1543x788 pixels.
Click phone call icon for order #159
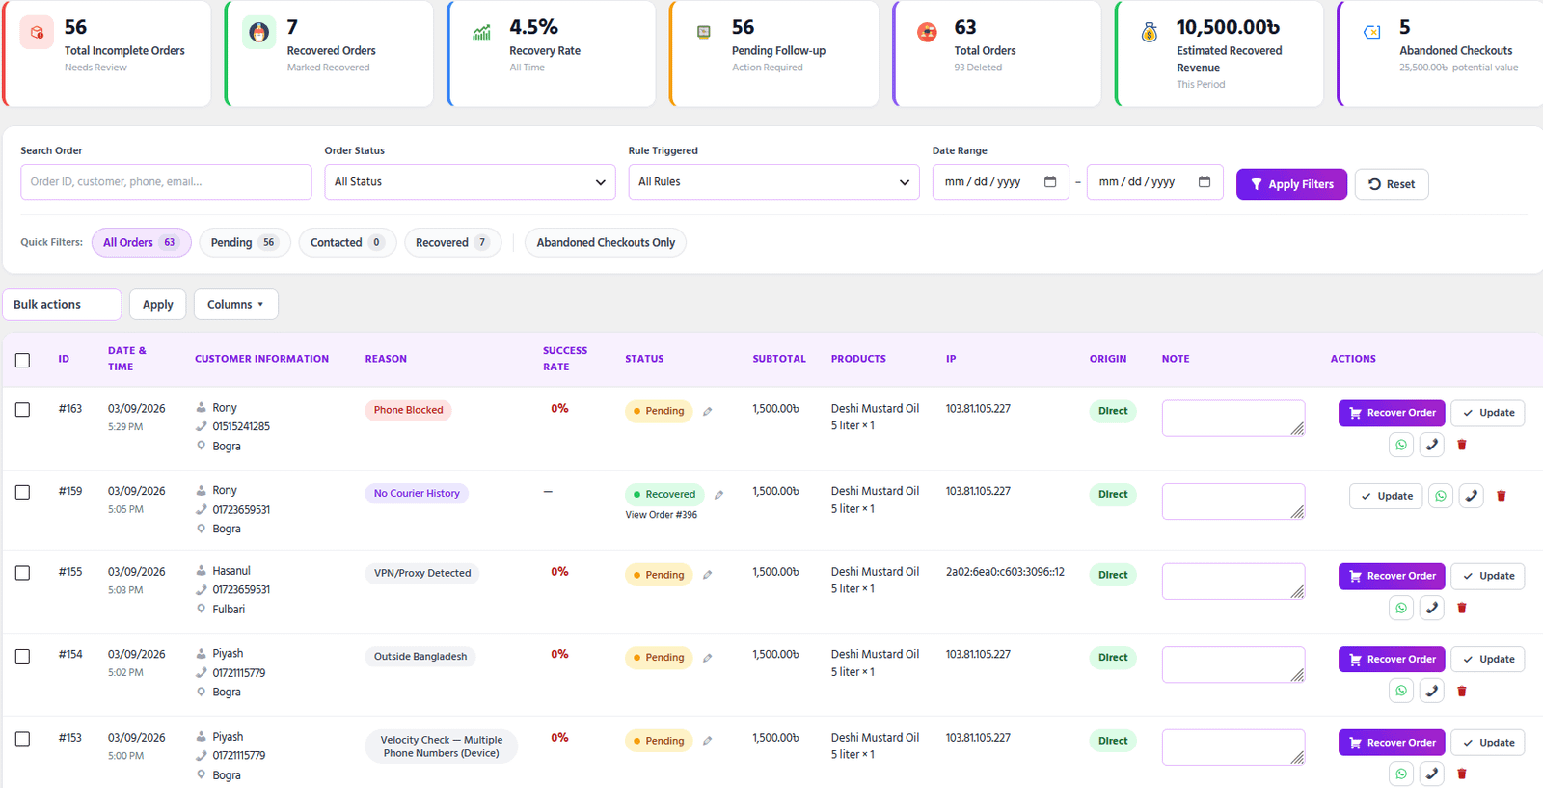coord(1472,496)
